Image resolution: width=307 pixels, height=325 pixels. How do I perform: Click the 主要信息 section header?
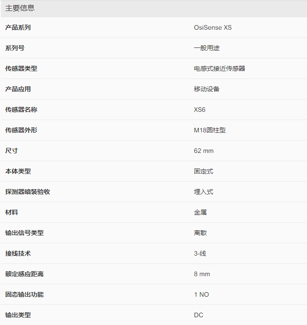click(x=20, y=8)
